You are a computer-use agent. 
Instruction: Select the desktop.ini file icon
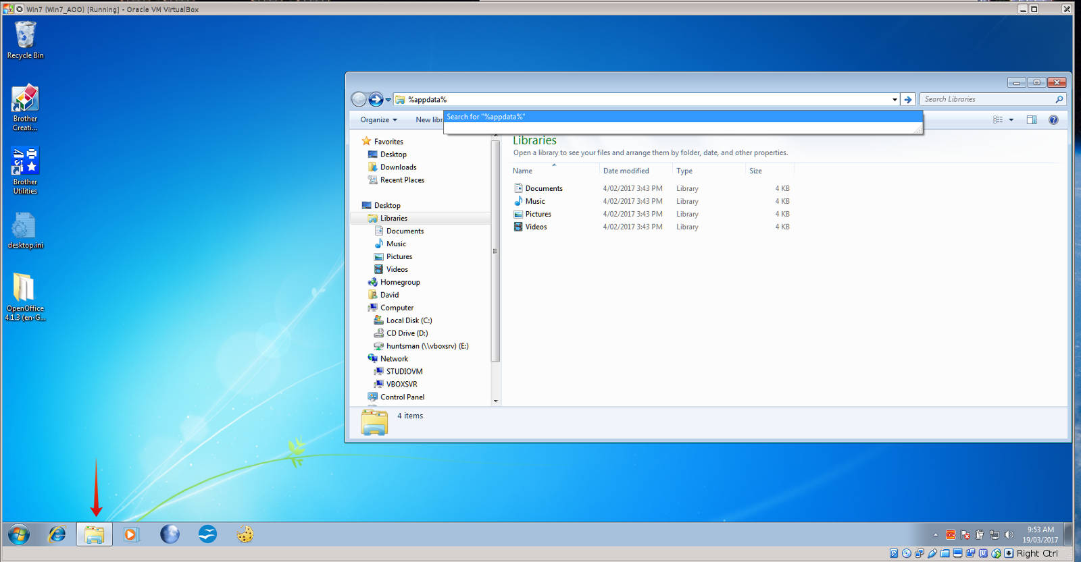pyautogui.click(x=25, y=231)
